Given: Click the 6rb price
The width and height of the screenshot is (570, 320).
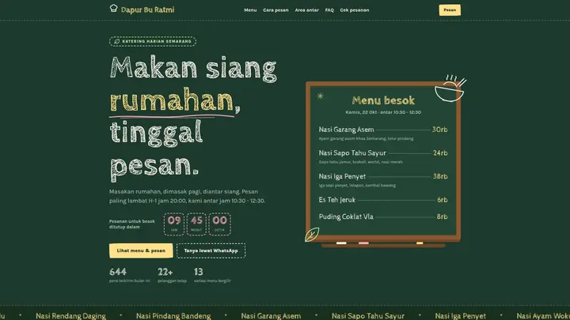Looking at the screenshot, I should pos(443,200).
